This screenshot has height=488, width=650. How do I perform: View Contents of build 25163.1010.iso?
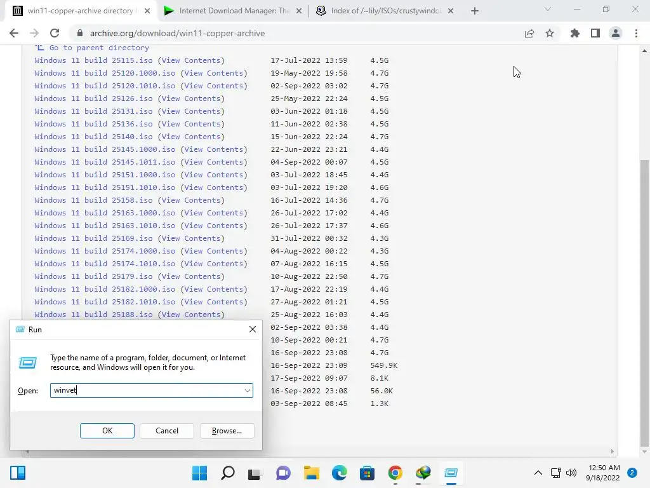(x=214, y=226)
